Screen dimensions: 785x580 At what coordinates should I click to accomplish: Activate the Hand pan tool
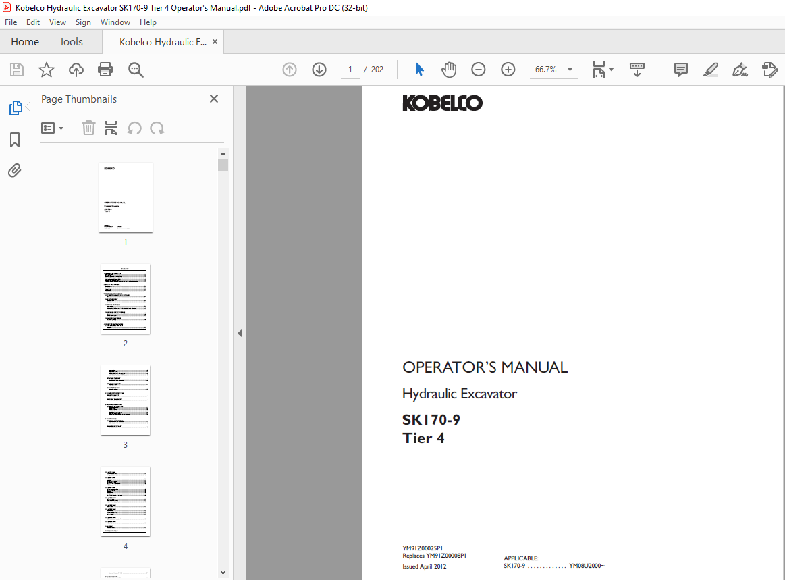449,70
